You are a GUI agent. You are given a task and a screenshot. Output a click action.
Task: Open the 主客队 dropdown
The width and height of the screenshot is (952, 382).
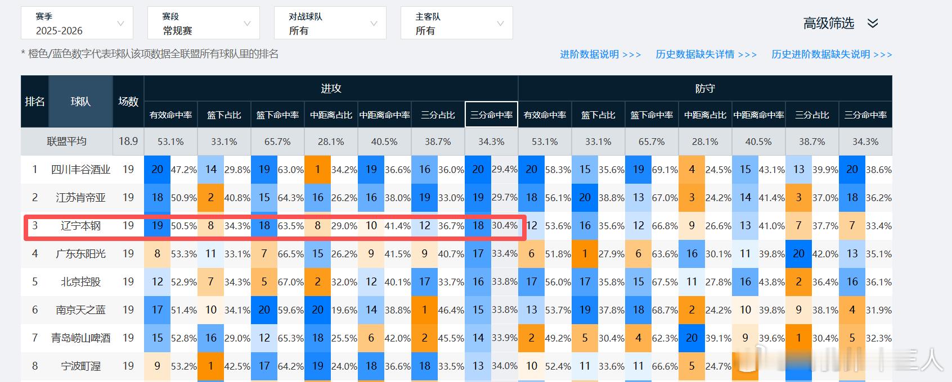tap(457, 23)
